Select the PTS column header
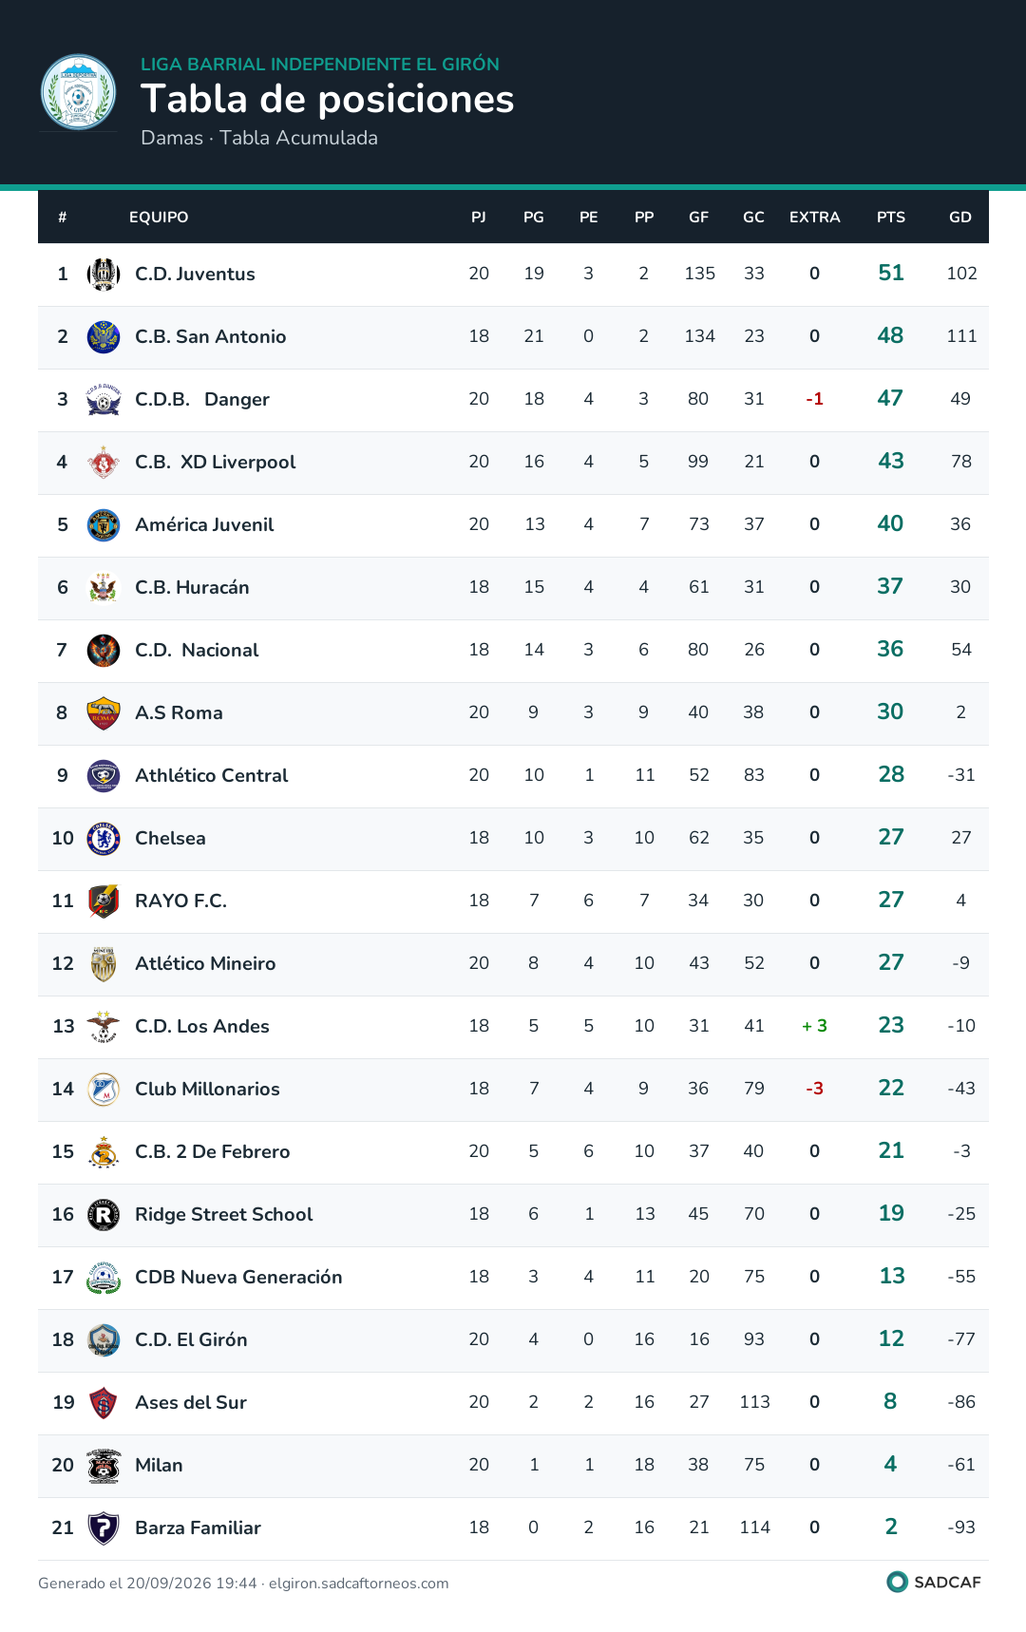This screenshot has width=1026, height=1632. click(891, 218)
